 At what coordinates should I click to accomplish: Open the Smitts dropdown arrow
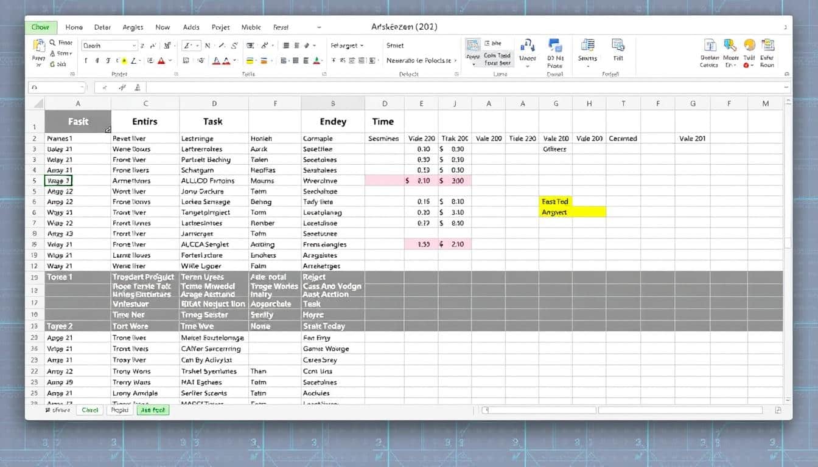[587, 66]
